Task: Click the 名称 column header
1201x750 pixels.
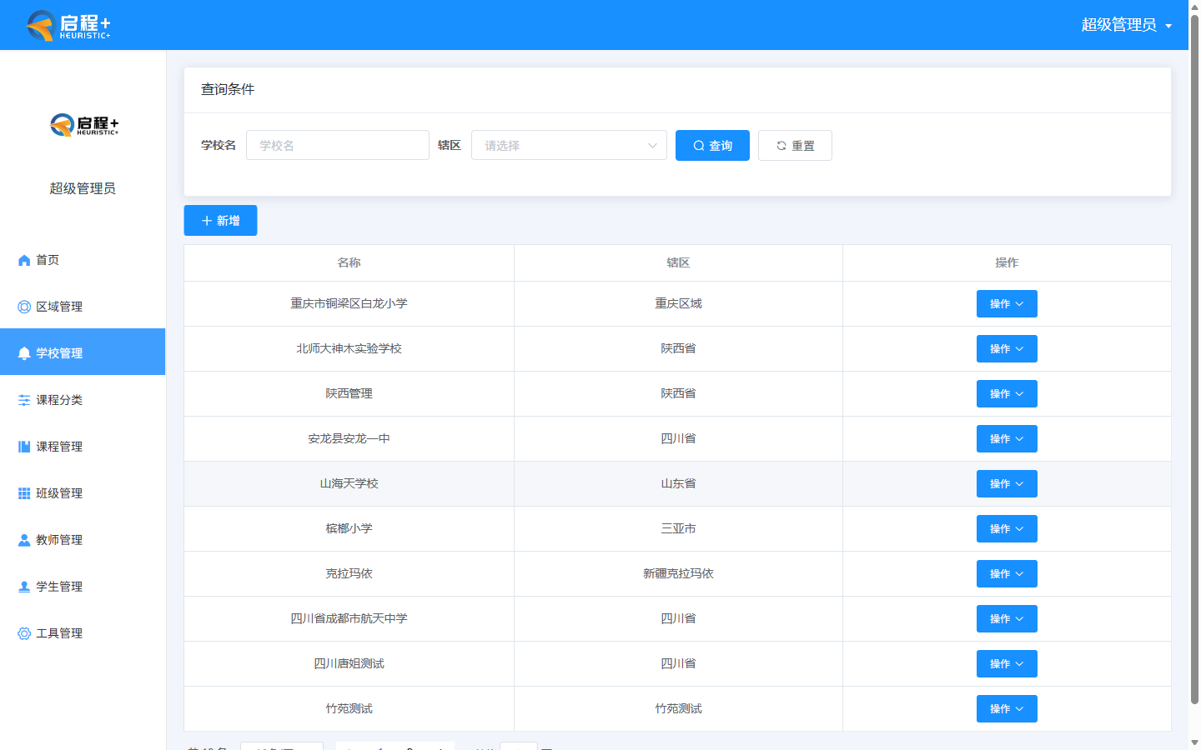Action: [x=349, y=262]
